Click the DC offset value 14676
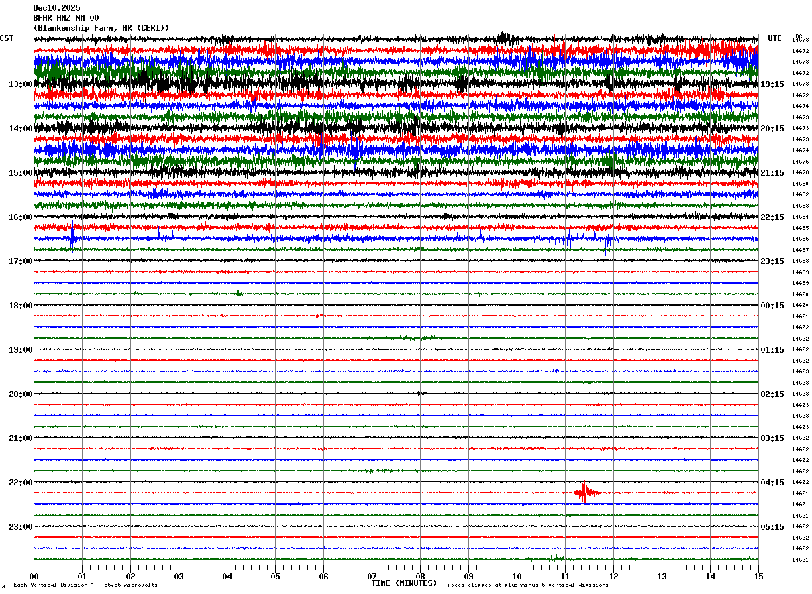The image size is (812, 594). [800, 162]
